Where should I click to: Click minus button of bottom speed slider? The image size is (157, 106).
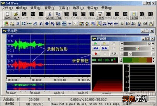tap(122, 54)
